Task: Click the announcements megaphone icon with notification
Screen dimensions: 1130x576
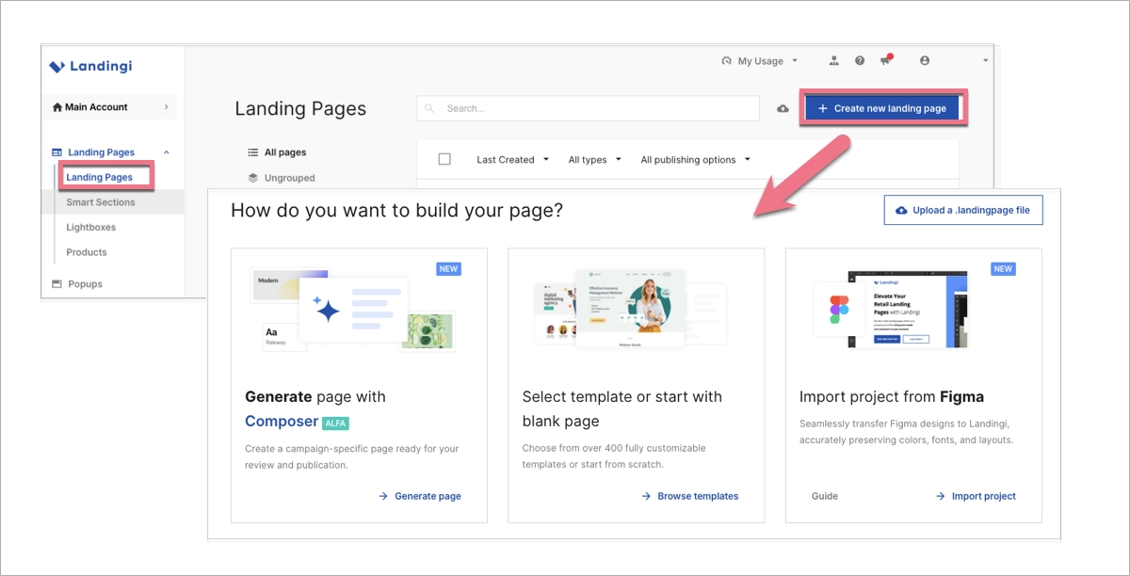Action: 886,60
